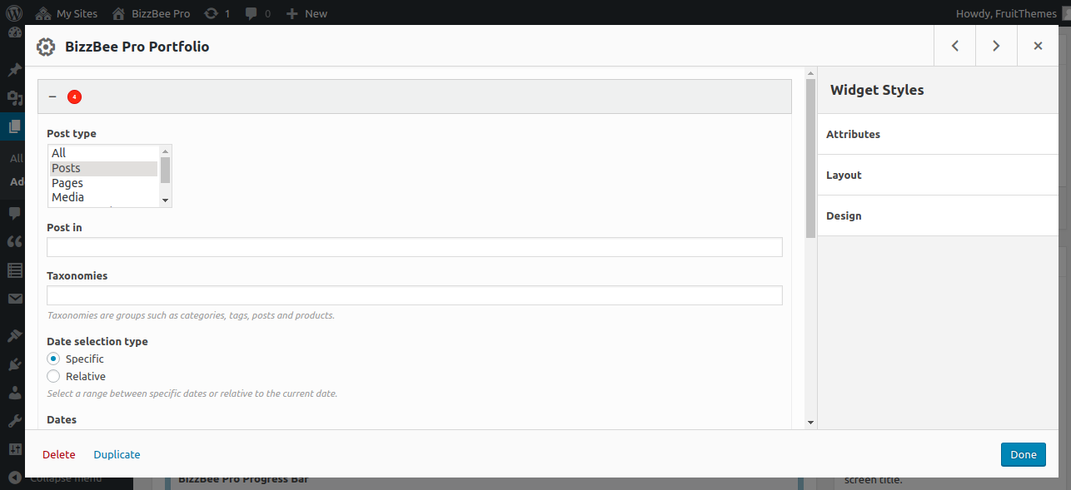Viewport: 1071px width, 490px height.
Task: Click the Post type list up arrow
Action: (x=165, y=151)
